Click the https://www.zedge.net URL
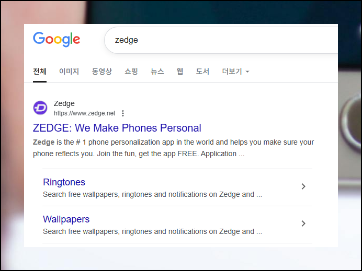This screenshot has height=271, width=362. (x=85, y=113)
